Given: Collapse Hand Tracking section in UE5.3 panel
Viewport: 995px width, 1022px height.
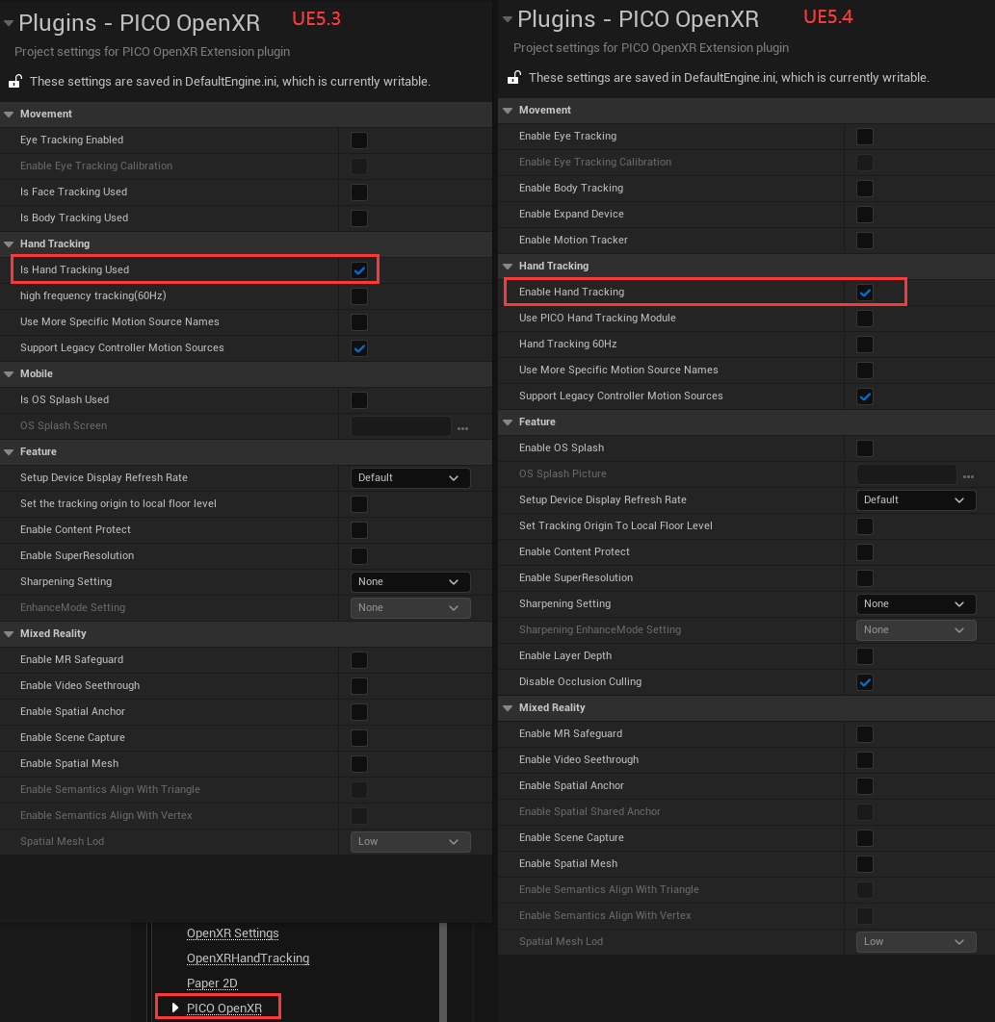Looking at the screenshot, I should 9,243.
